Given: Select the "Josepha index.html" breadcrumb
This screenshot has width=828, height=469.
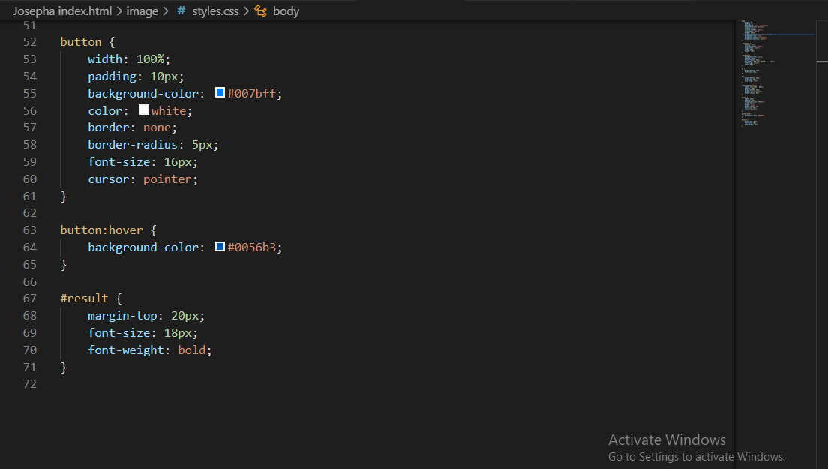Looking at the screenshot, I should [x=62, y=11].
